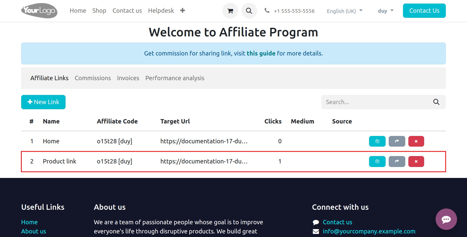Create a New Link
Image resolution: width=467 pixels, height=237 pixels.
43,102
